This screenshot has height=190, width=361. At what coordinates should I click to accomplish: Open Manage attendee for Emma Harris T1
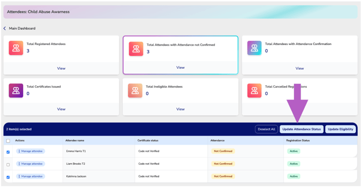point(30,151)
